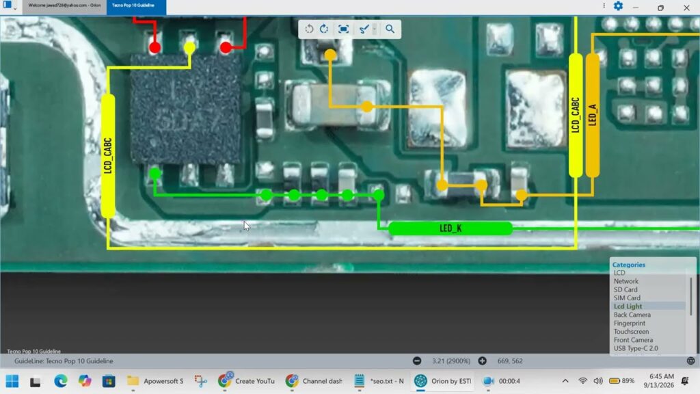Rotate the board view clockwise

tap(324, 29)
